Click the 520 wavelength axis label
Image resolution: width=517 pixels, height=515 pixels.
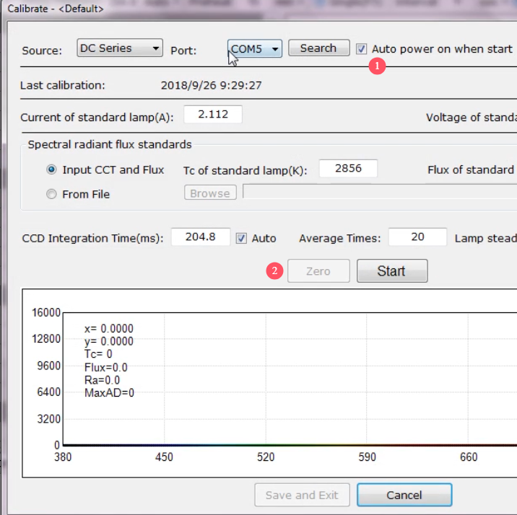266,457
